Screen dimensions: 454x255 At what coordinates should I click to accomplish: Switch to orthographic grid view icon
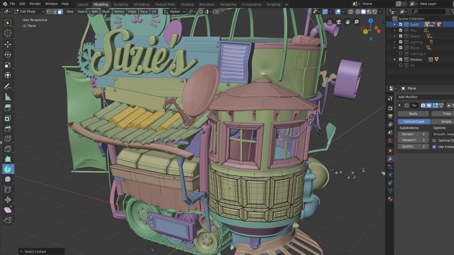point(330,22)
